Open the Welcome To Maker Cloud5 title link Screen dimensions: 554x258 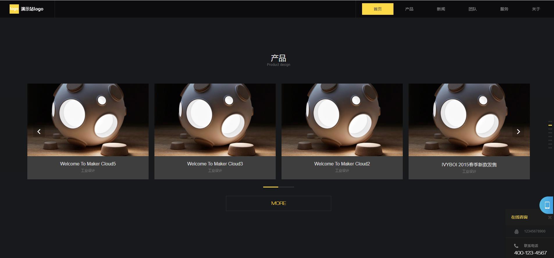click(x=88, y=164)
